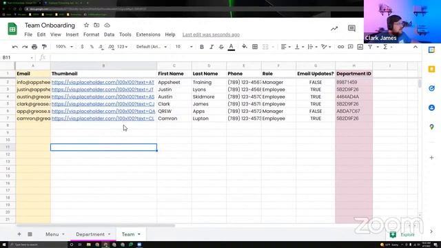Open the text=JT placeholder link for Justin
The height and width of the screenshot is (248, 441).
tap(103, 90)
